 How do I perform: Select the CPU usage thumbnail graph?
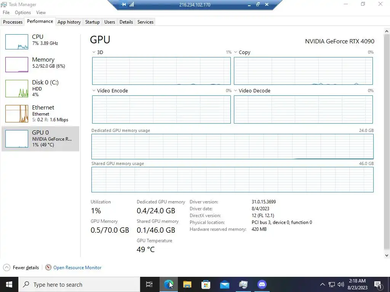pos(17,42)
